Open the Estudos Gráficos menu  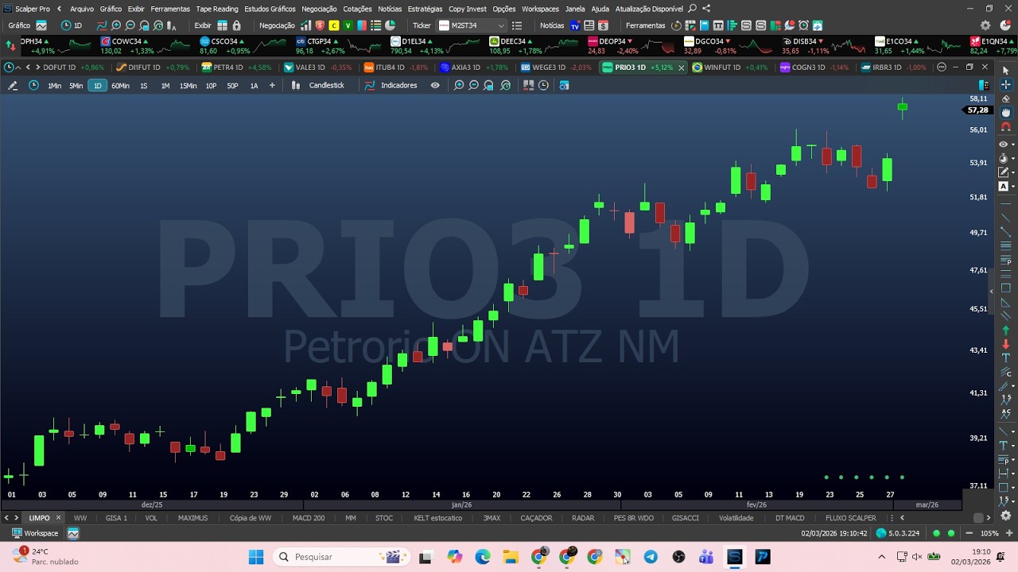tap(270, 9)
